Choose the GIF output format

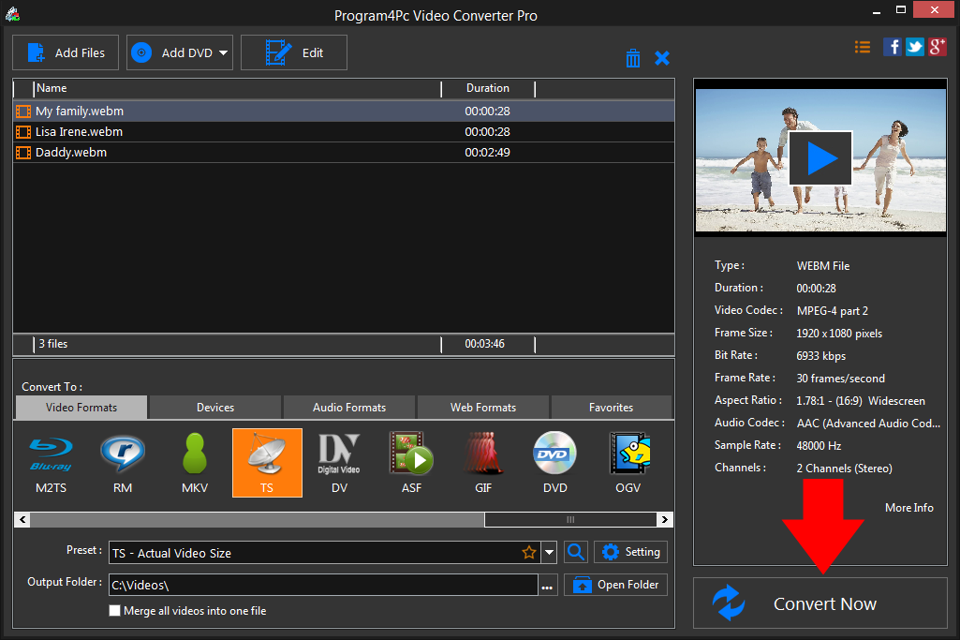tap(483, 462)
